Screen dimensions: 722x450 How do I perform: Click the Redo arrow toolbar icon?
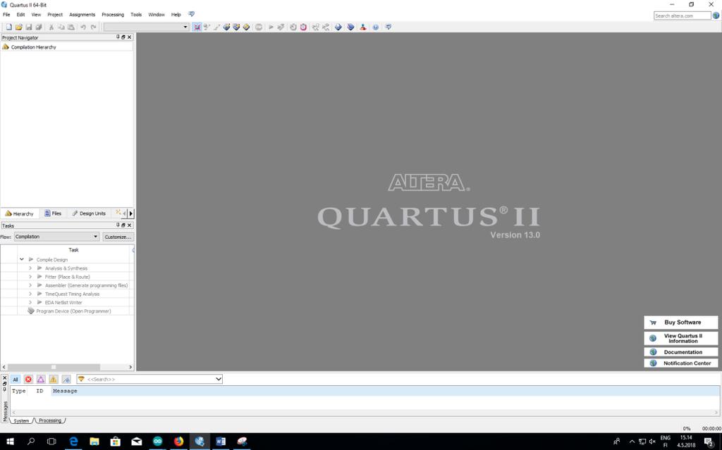(94, 27)
